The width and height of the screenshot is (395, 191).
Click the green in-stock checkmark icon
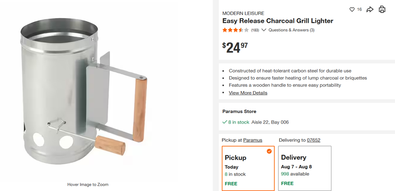[x=225, y=122]
